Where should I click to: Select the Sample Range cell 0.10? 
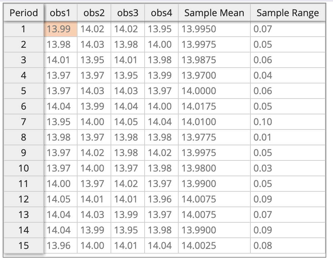287,122
